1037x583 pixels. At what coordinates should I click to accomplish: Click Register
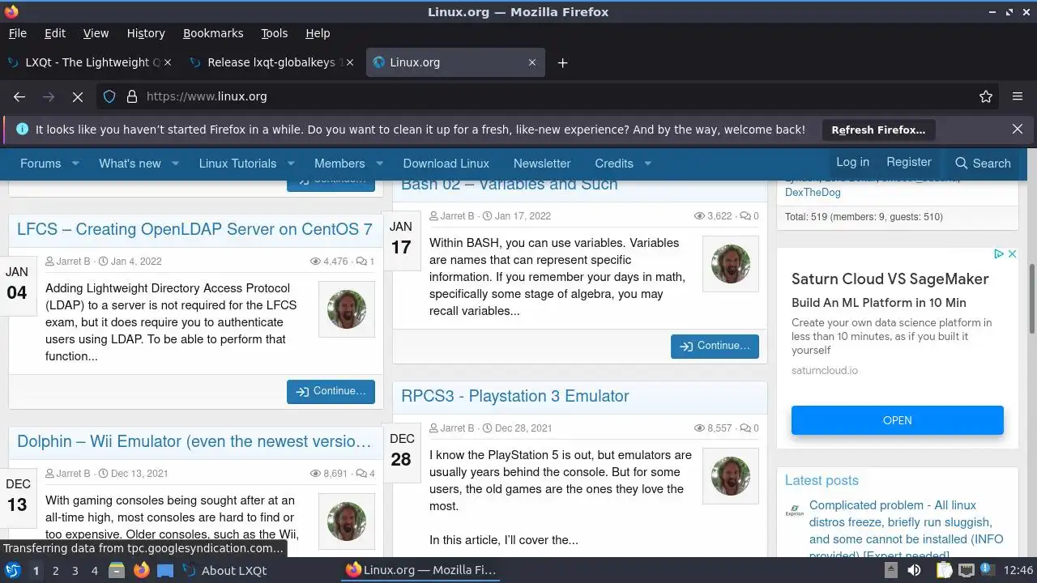[909, 162]
